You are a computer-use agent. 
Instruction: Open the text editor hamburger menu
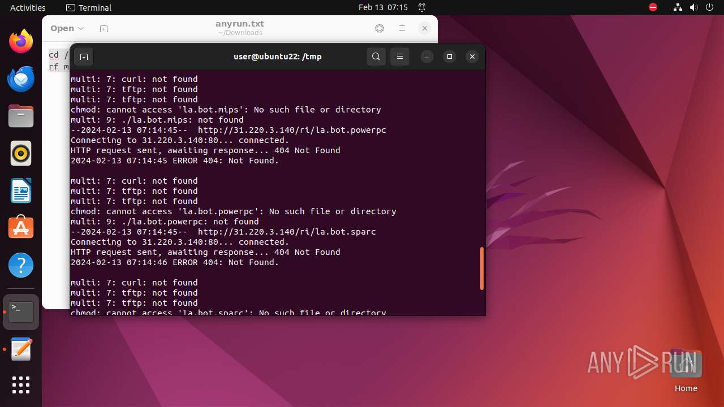pyautogui.click(x=402, y=28)
